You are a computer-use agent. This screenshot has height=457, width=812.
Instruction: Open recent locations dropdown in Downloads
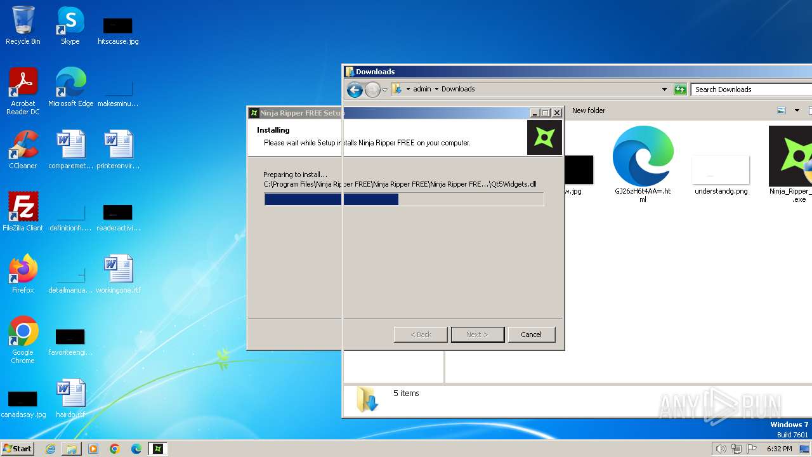click(x=384, y=89)
